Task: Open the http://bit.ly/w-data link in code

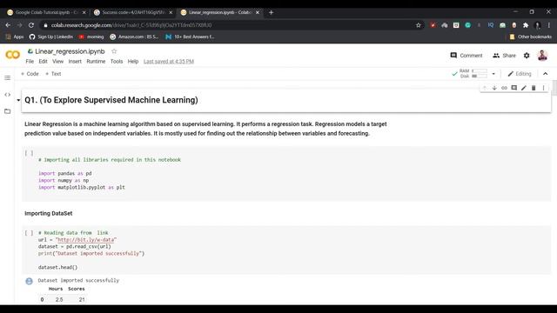Action: 86,240
